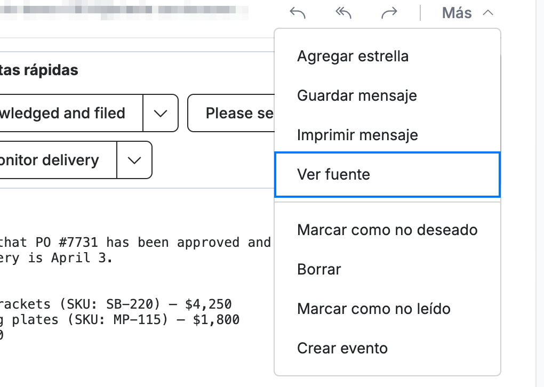Choose Guardar mensaje
The height and width of the screenshot is (387, 544).
pyautogui.click(x=387, y=95)
